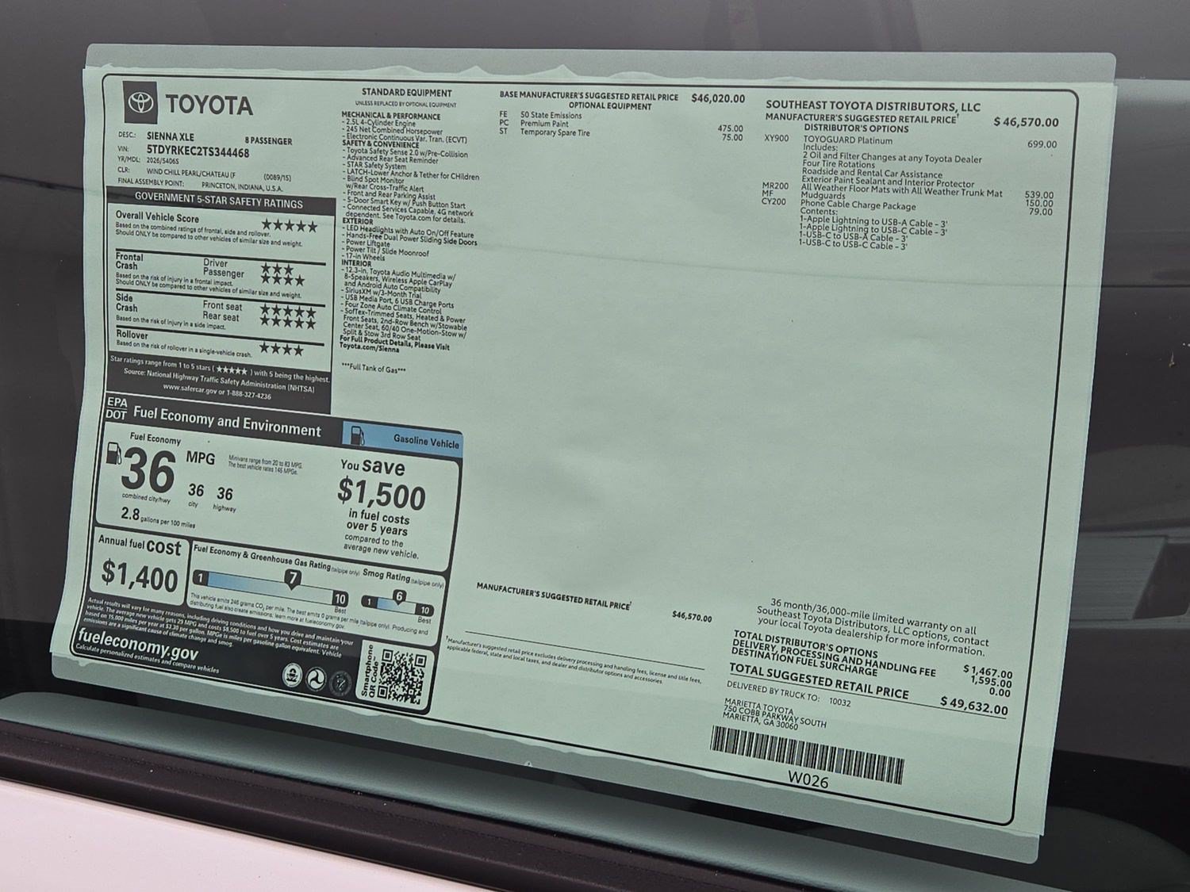Viewport: 1190px width, 892px height.
Task: Click the greenhouse gas rating marker 7
Action: 293,578
